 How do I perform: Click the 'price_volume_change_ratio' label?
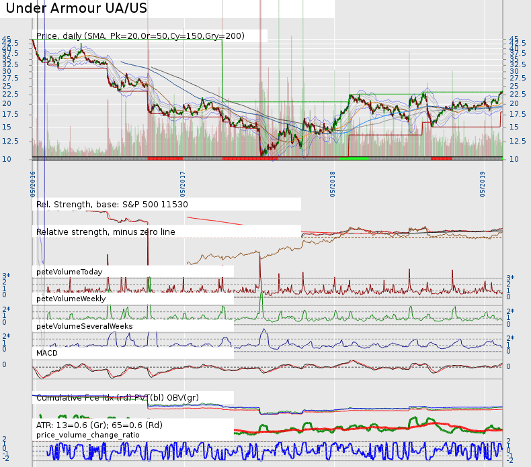pos(88,435)
